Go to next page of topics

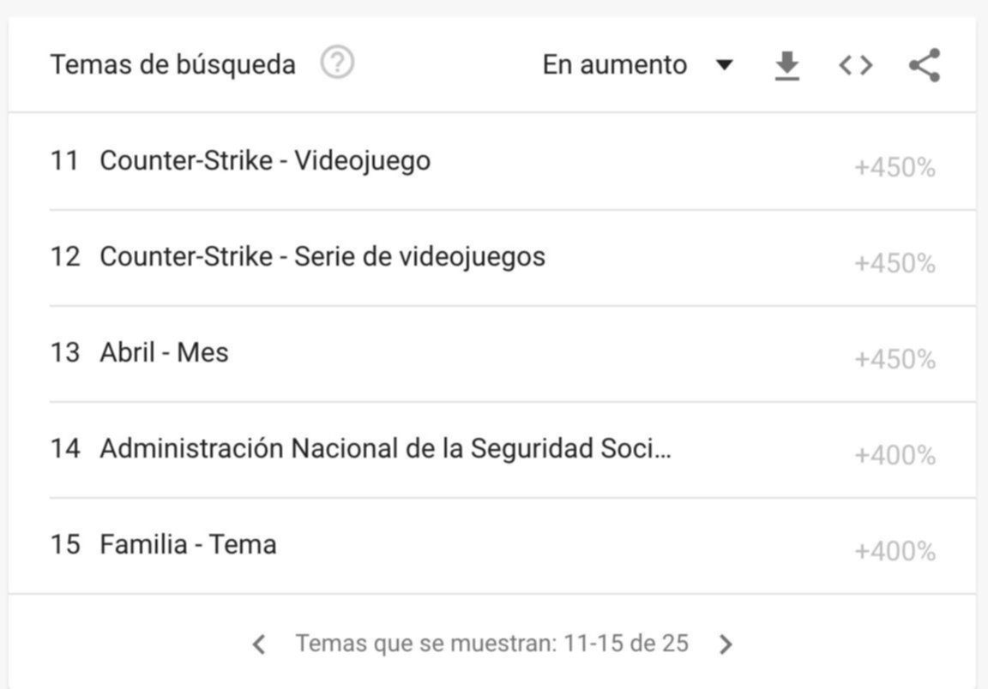pos(726,644)
